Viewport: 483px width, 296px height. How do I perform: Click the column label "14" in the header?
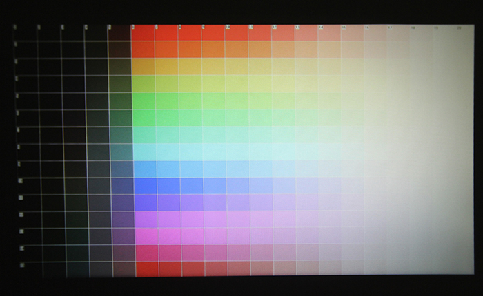(x=321, y=28)
